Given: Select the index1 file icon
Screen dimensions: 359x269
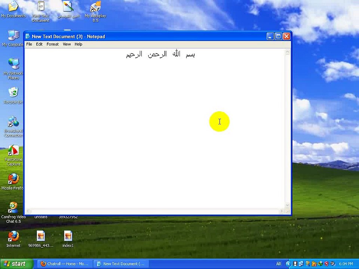Looking at the screenshot, I should [68, 239].
